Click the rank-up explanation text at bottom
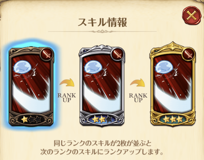The width and height of the screenshot is (204, 160). [x=102, y=148]
